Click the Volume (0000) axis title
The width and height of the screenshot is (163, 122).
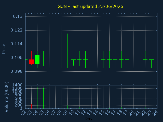point(6,97)
